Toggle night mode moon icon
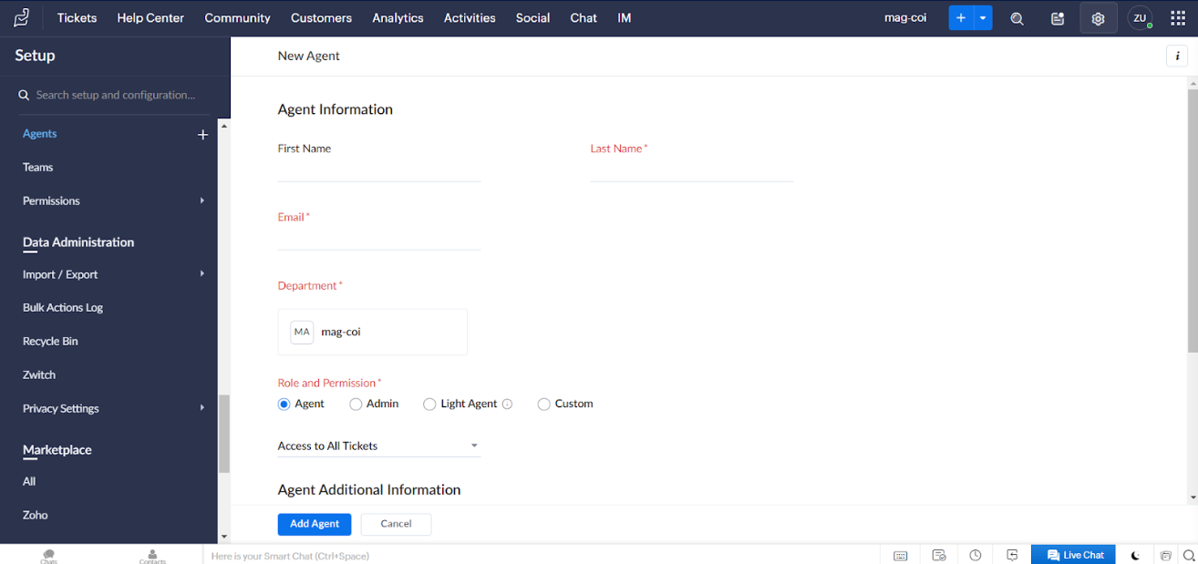The width and height of the screenshot is (1198, 564). pyautogui.click(x=1135, y=555)
